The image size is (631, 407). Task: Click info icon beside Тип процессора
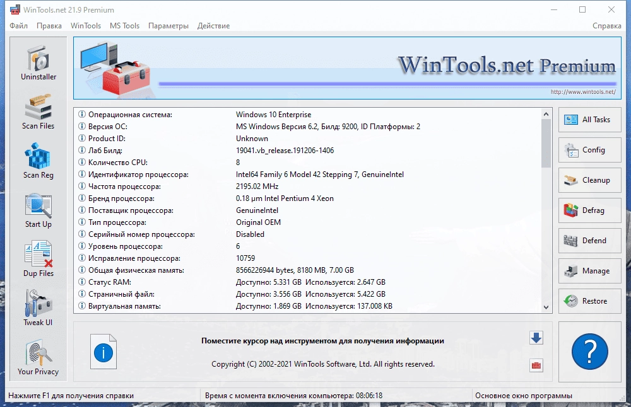point(81,222)
